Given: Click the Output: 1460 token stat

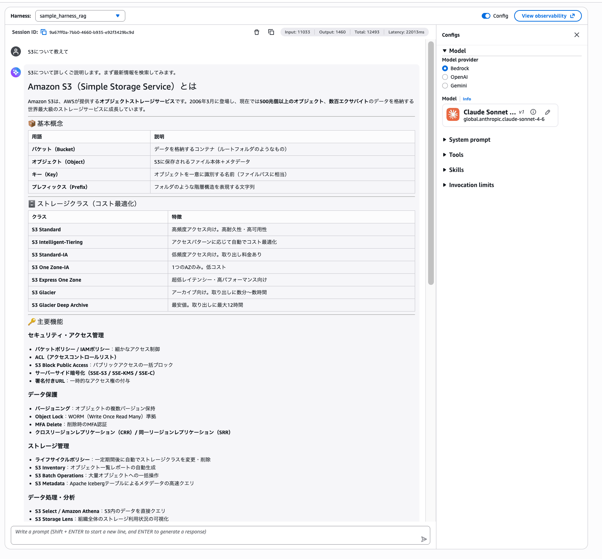Looking at the screenshot, I should pyautogui.click(x=332, y=32).
